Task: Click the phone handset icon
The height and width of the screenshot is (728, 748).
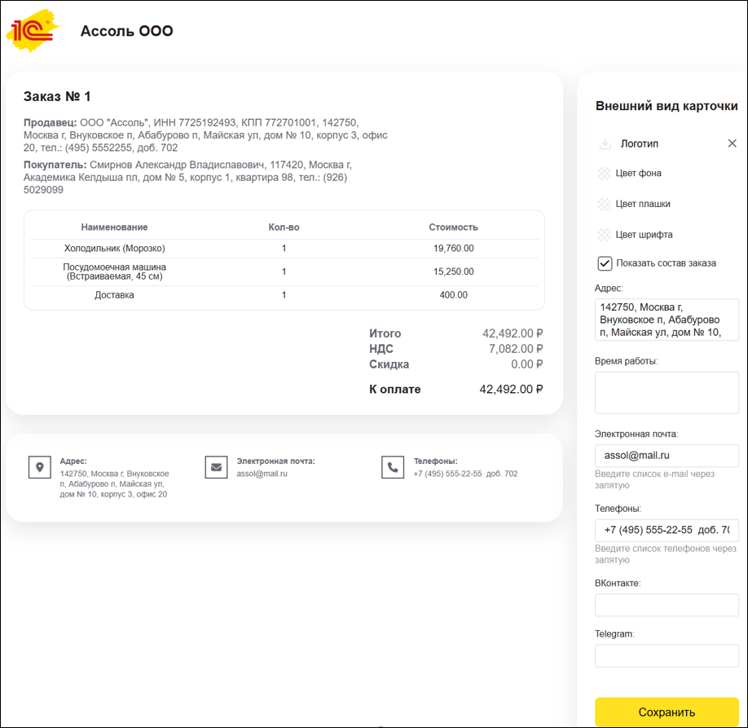Action: click(x=393, y=467)
